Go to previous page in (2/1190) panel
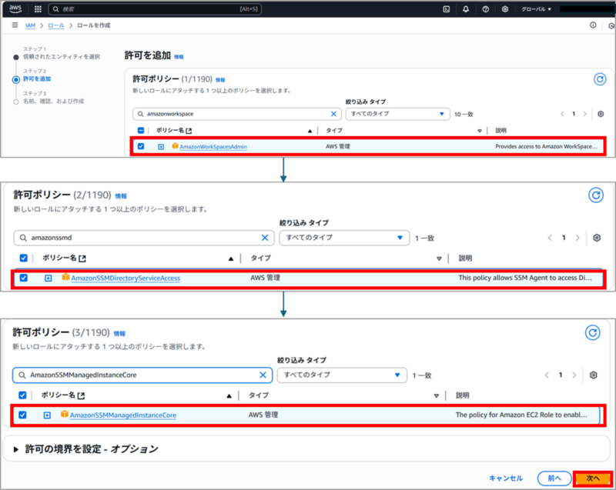This screenshot has height=490, width=616. tap(550, 238)
